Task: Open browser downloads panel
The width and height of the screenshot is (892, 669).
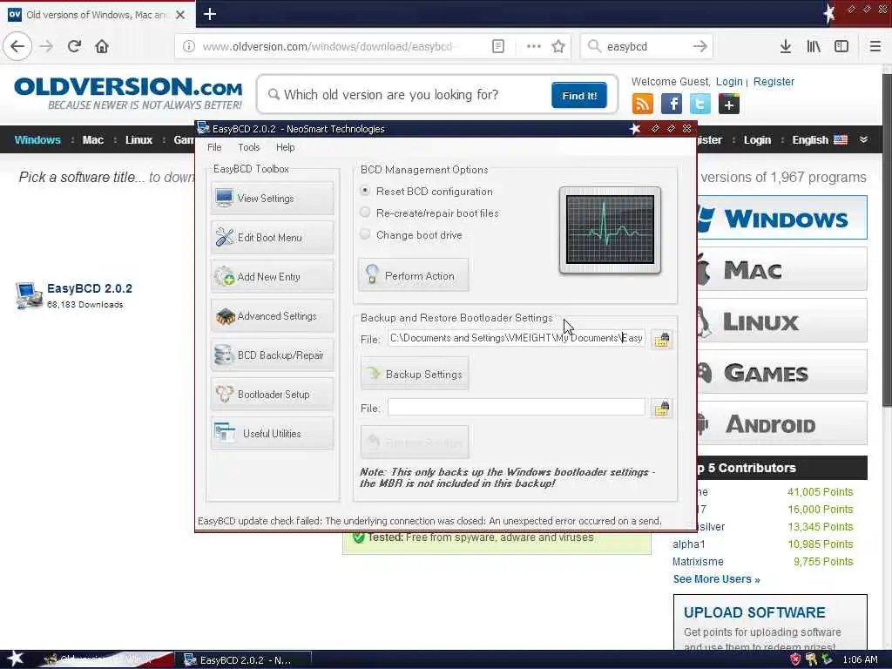Action: click(786, 46)
